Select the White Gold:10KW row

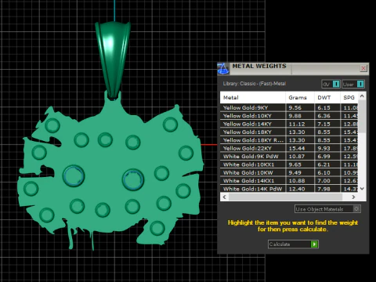pyautogui.click(x=289, y=172)
